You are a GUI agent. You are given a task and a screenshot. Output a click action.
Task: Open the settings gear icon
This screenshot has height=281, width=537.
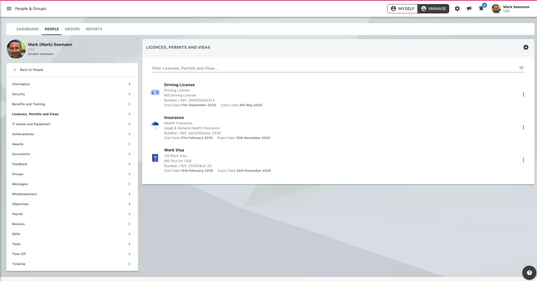click(457, 8)
